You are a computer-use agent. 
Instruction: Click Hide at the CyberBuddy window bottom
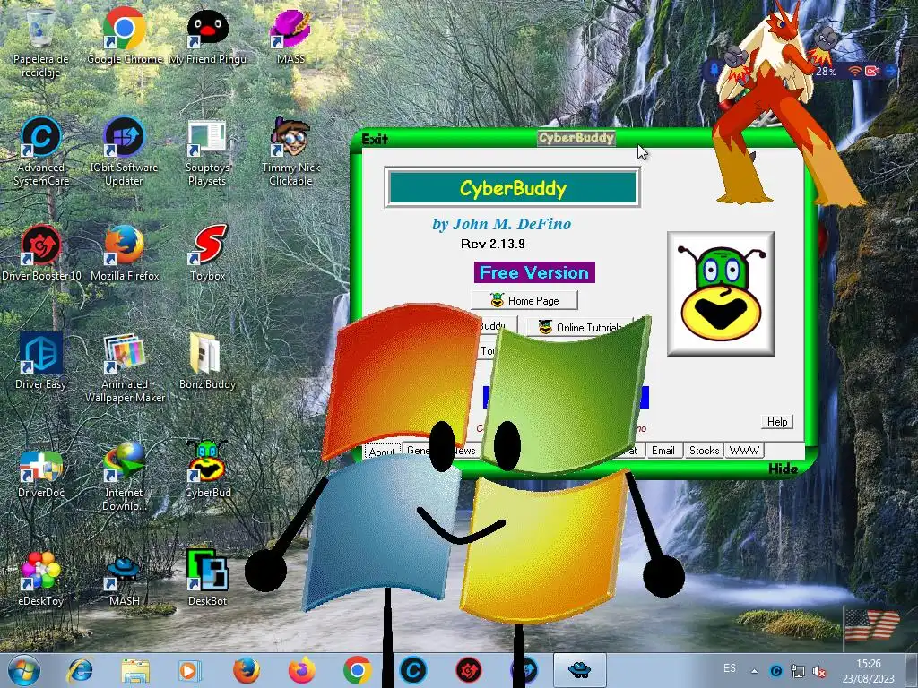[x=783, y=469]
